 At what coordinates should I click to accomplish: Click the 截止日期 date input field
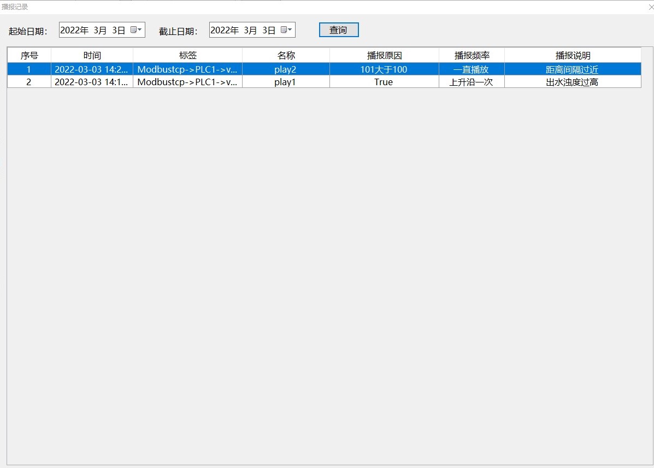click(x=243, y=29)
